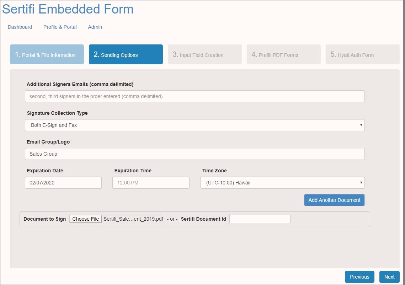Click the Expiration Date label

[45, 171]
